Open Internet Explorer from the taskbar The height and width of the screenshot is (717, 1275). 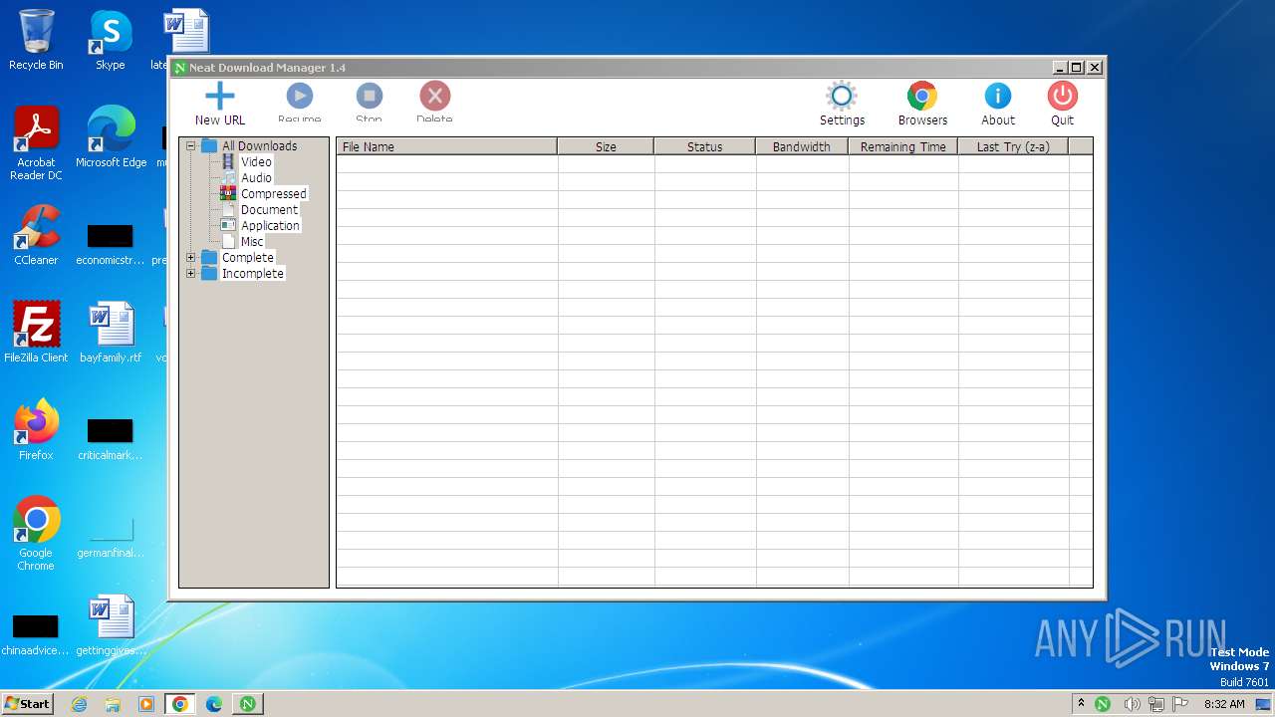(79, 703)
